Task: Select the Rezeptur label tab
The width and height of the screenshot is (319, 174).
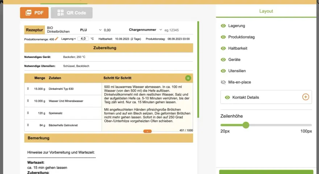Action: coord(34,30)
